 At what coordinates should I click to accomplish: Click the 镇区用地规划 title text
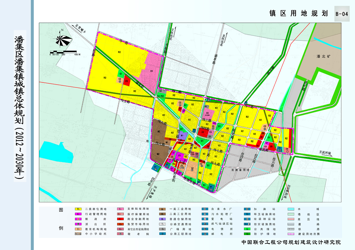[x=298, y=13]
